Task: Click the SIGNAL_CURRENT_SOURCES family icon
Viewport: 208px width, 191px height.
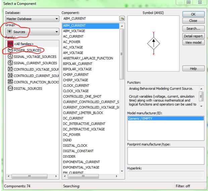Action: click(10, 63)
